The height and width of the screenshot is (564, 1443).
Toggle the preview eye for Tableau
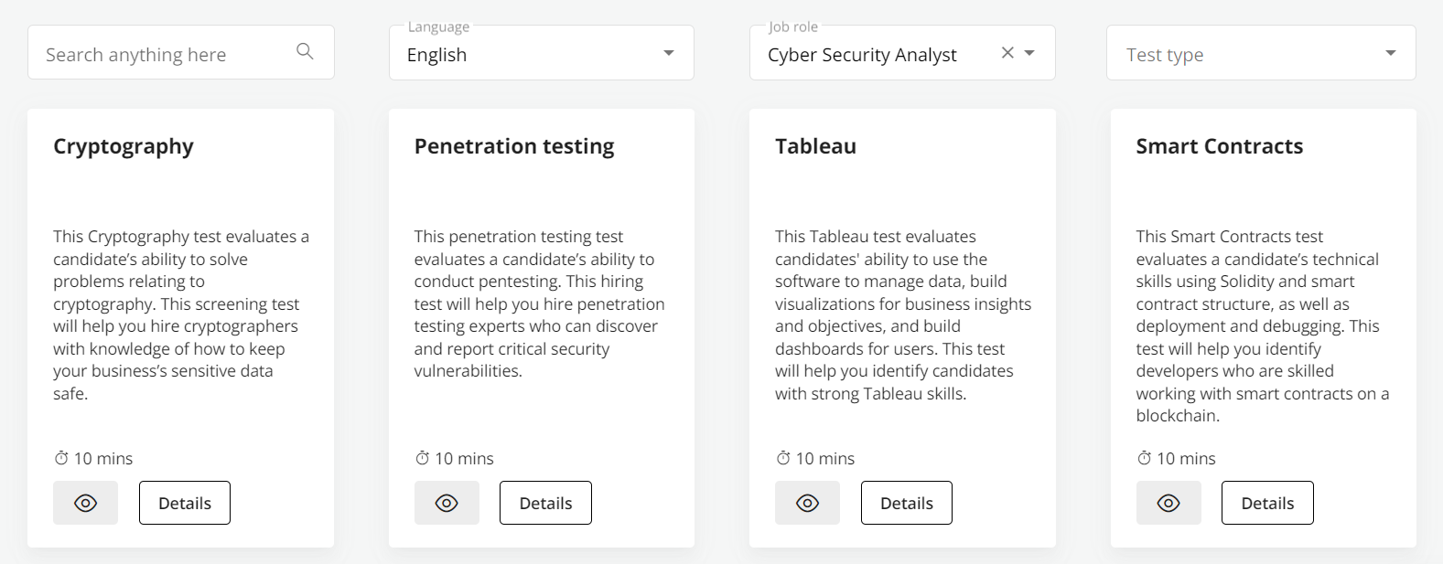coord(807,502)
